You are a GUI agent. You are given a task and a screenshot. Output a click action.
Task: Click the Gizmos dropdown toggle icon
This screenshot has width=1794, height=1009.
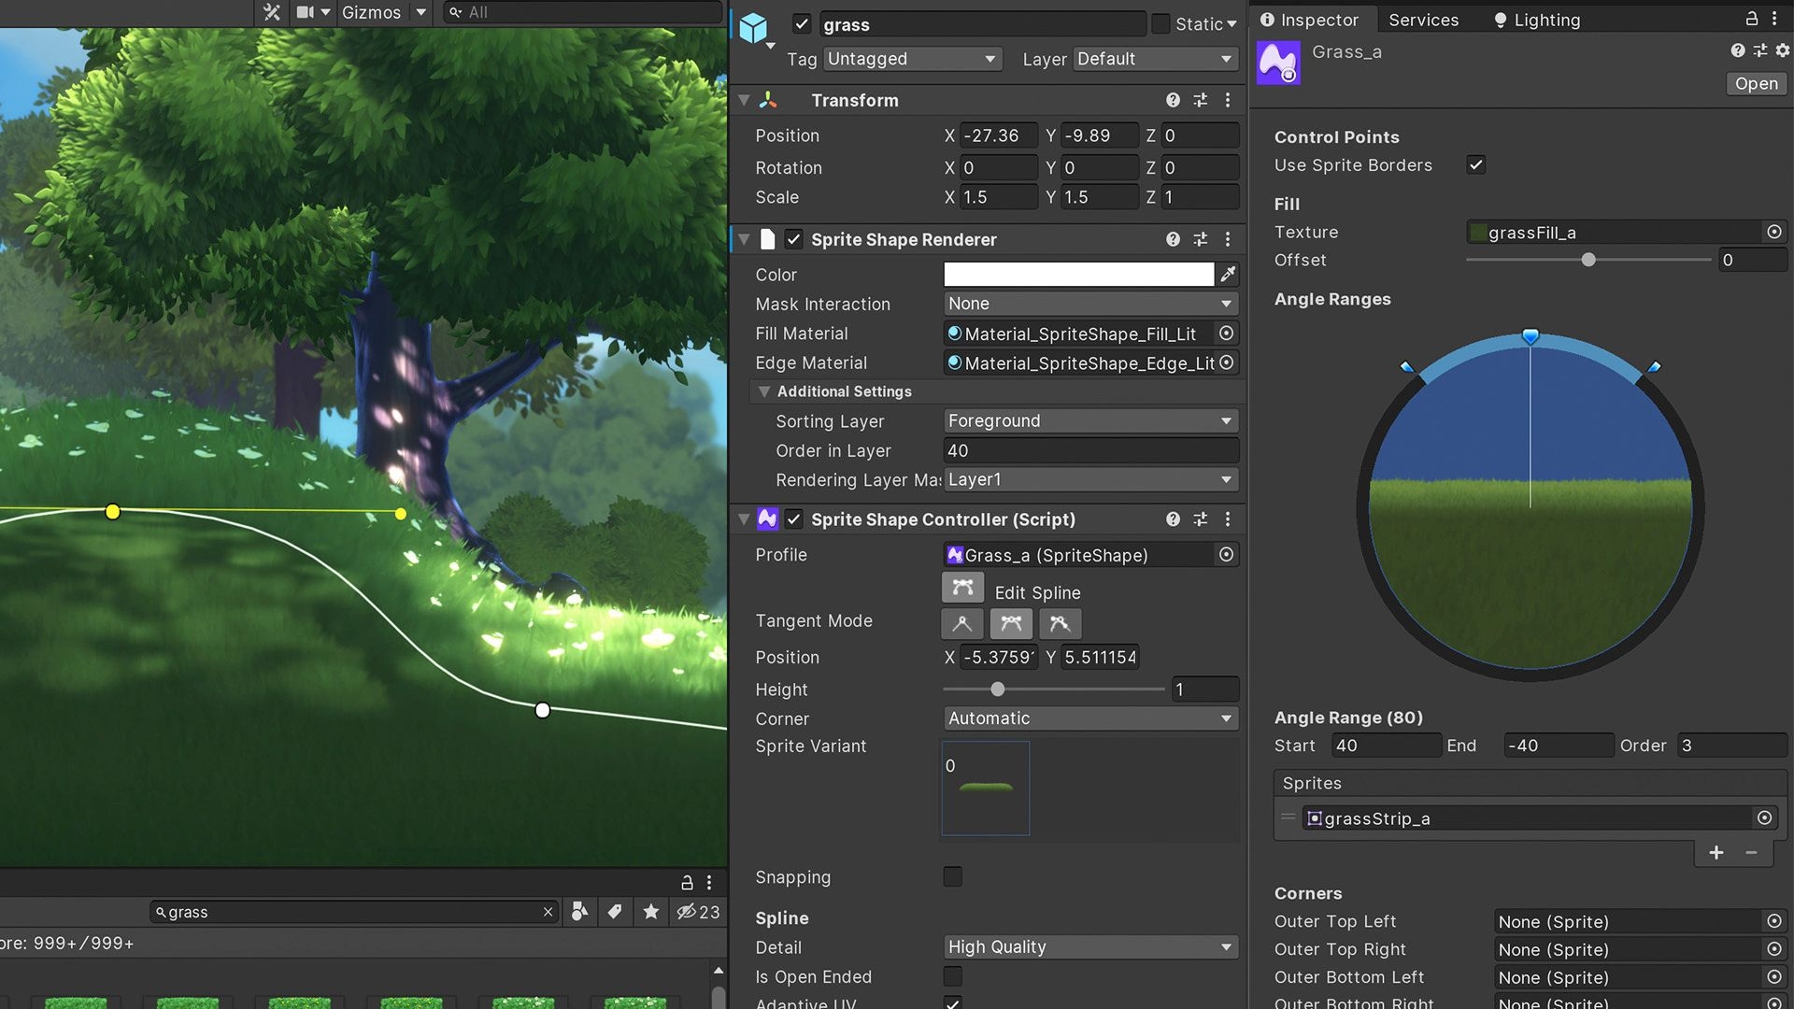pyautogui.click(x=419, y=12)
